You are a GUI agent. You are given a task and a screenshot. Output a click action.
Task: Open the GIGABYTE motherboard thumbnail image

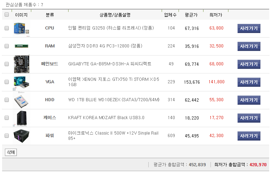(21, 64)
